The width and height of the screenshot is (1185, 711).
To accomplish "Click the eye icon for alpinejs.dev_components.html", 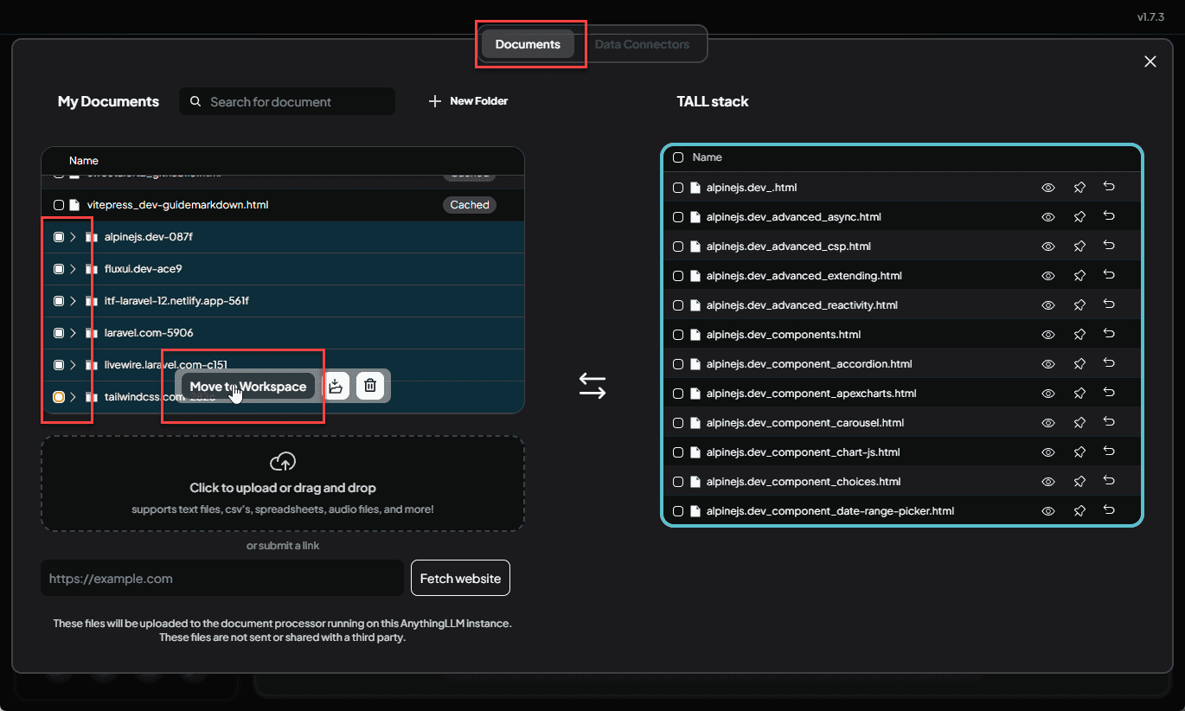I will pos(1048,335).
